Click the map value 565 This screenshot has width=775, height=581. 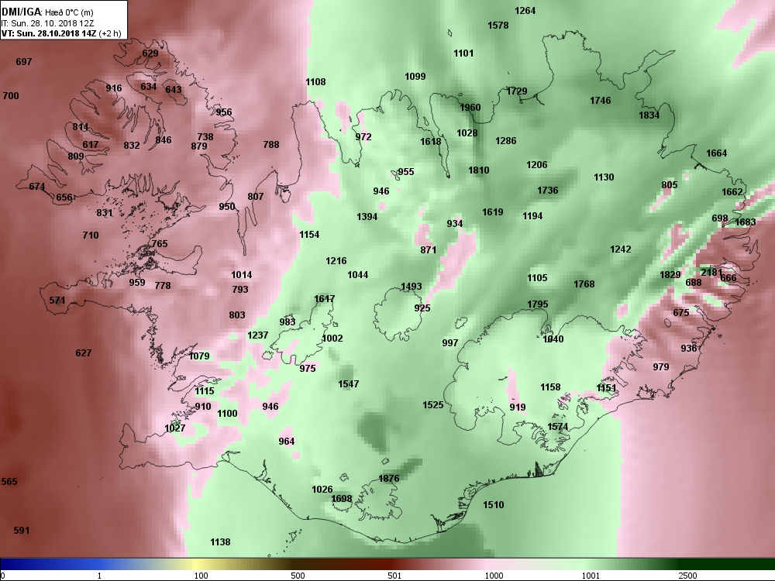[9, 482]
